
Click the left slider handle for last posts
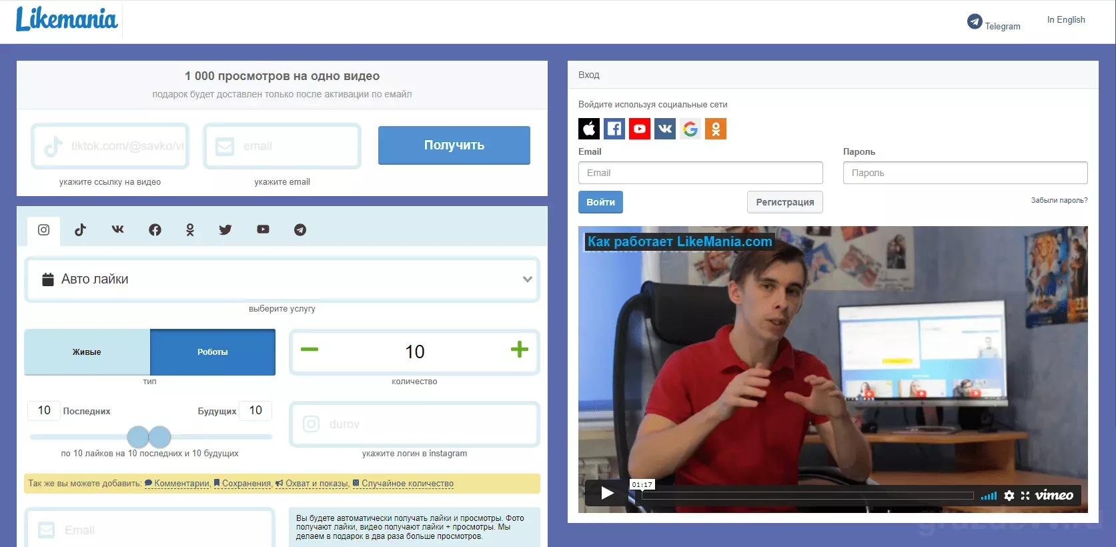(x=137, y=437)
